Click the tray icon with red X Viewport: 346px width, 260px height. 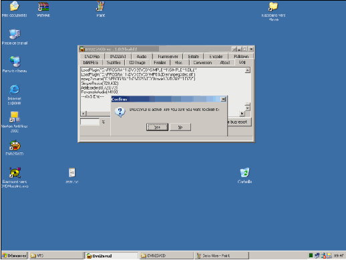point(323,255)
